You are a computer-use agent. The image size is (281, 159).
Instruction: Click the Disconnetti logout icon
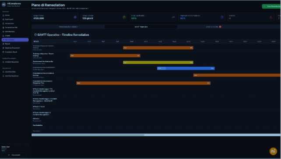(9, 155)
